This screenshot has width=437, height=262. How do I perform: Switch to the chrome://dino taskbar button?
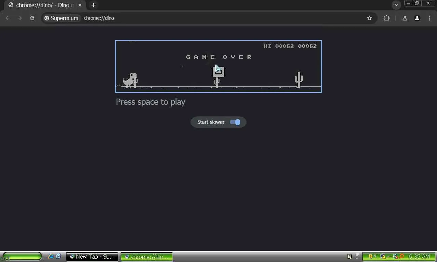147,257
